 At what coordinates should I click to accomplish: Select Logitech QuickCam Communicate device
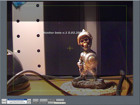click(17, 102)
